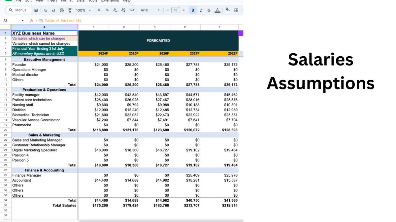
Task: Click the font size field showing 13
Action: (x=176, y=10)
